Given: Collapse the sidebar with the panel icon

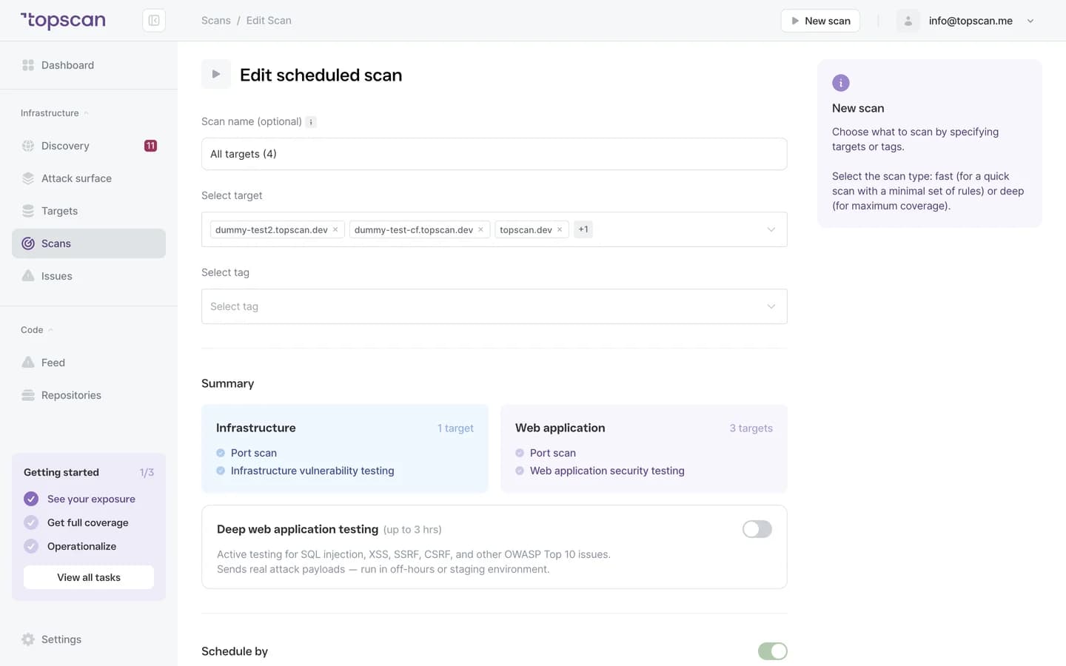Looking at the screenshot, I should coord(154,21).
